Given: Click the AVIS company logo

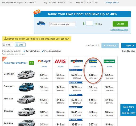Looking at the screenshot, I should pyautogui.click(x=60, y=61).
